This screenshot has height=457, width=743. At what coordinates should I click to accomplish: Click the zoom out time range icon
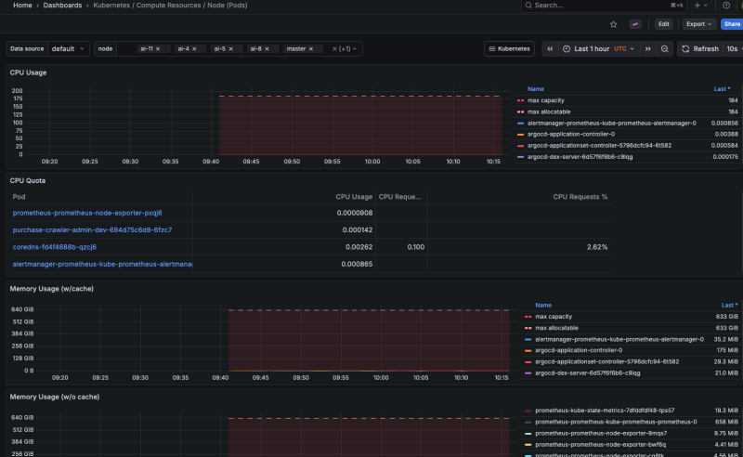click(x=665, y=48)
